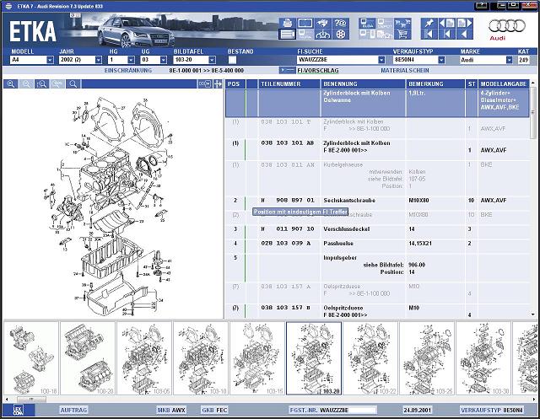Click the greyed zoom out magnifier
The width and height of the screenshot is (540, 419).
coord(26,84)
